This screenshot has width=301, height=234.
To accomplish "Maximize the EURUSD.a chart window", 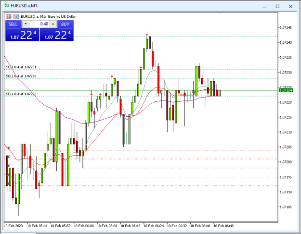I will pyautogui.click(x=277, y=7).
